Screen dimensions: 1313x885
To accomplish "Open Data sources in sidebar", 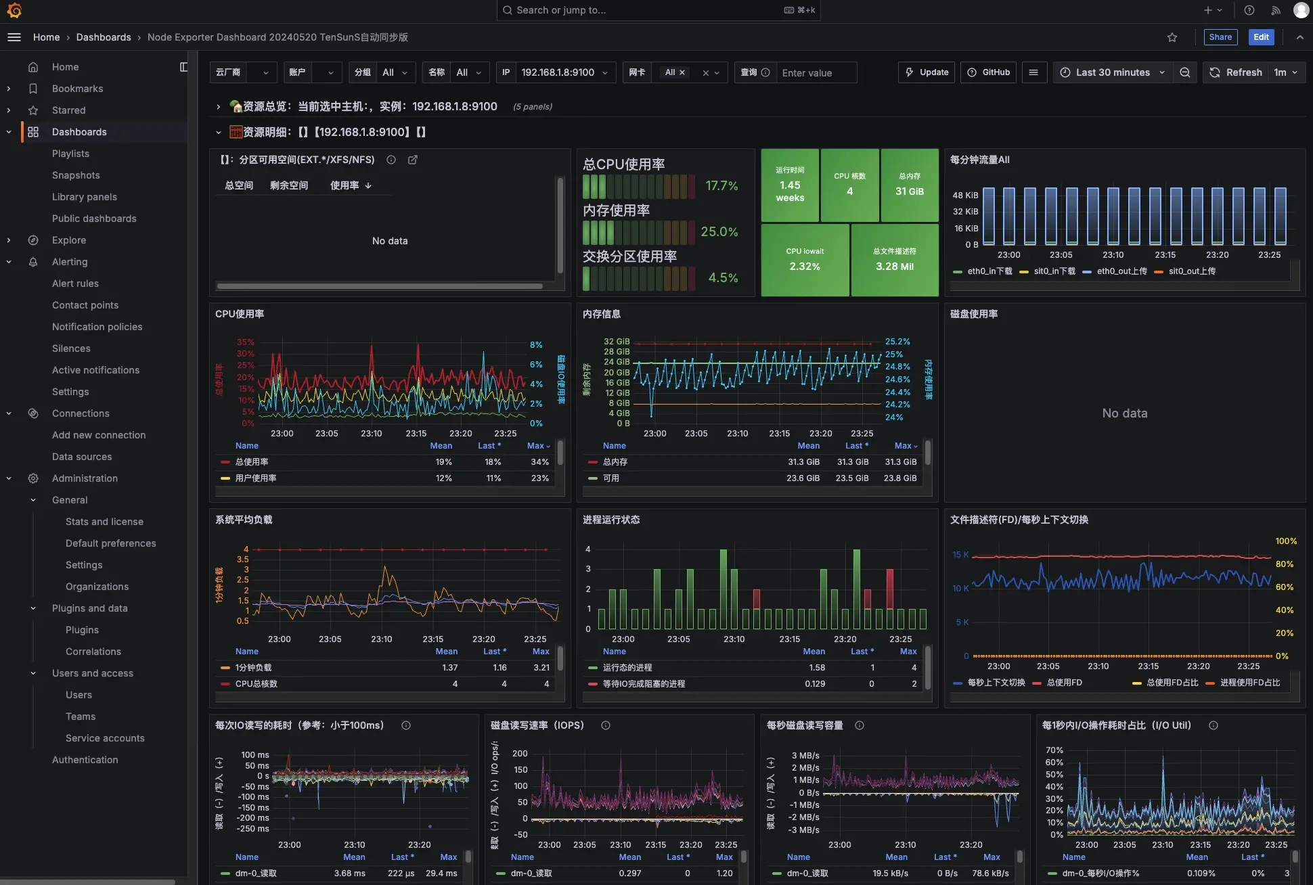I will coord(82,457).
